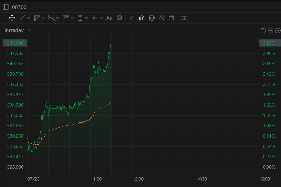Expand the shape tool options arrow

tap(43, 18)
